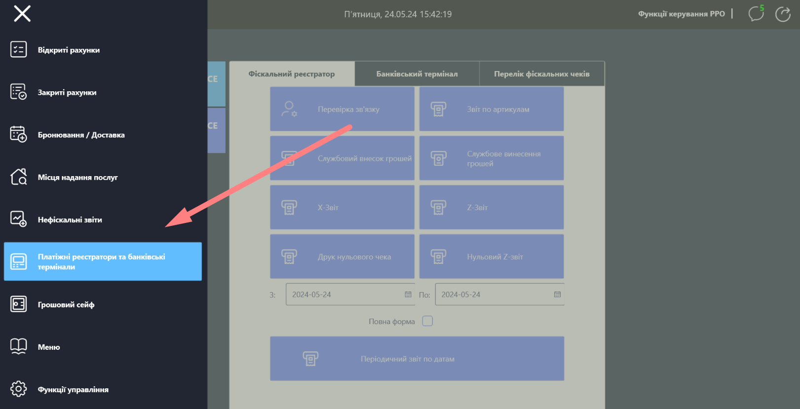Screen dimensions: 800x409
Task: Open the chat notifications bubble icon
Action: point(756,14)
